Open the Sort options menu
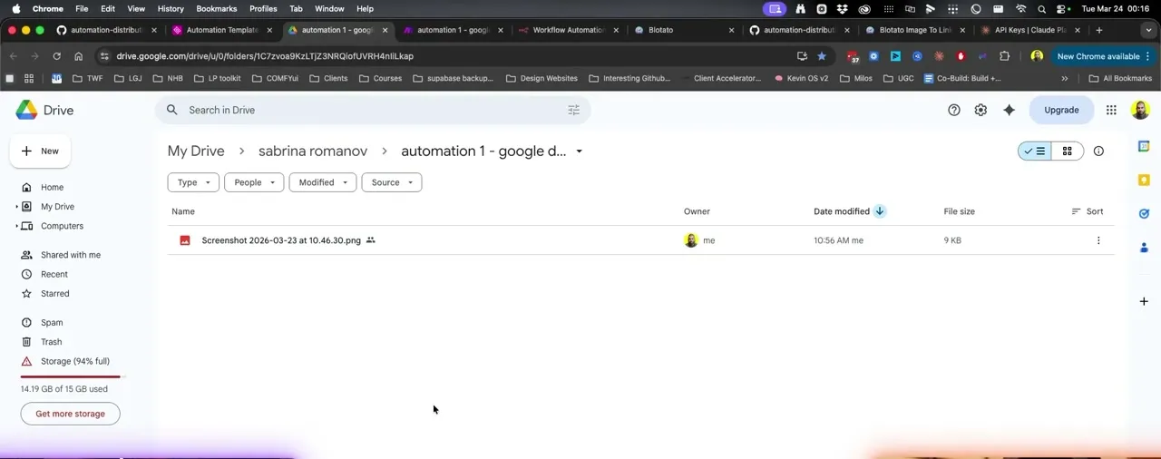 [1088, 211]
